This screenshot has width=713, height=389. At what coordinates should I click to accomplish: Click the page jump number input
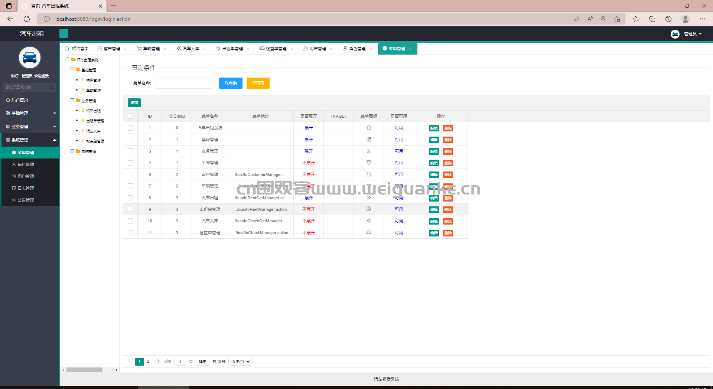180,362
